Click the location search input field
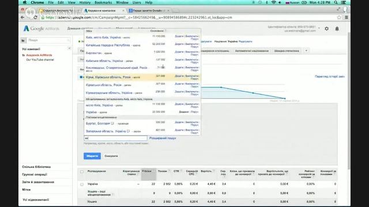 click(x=115, y=138)
